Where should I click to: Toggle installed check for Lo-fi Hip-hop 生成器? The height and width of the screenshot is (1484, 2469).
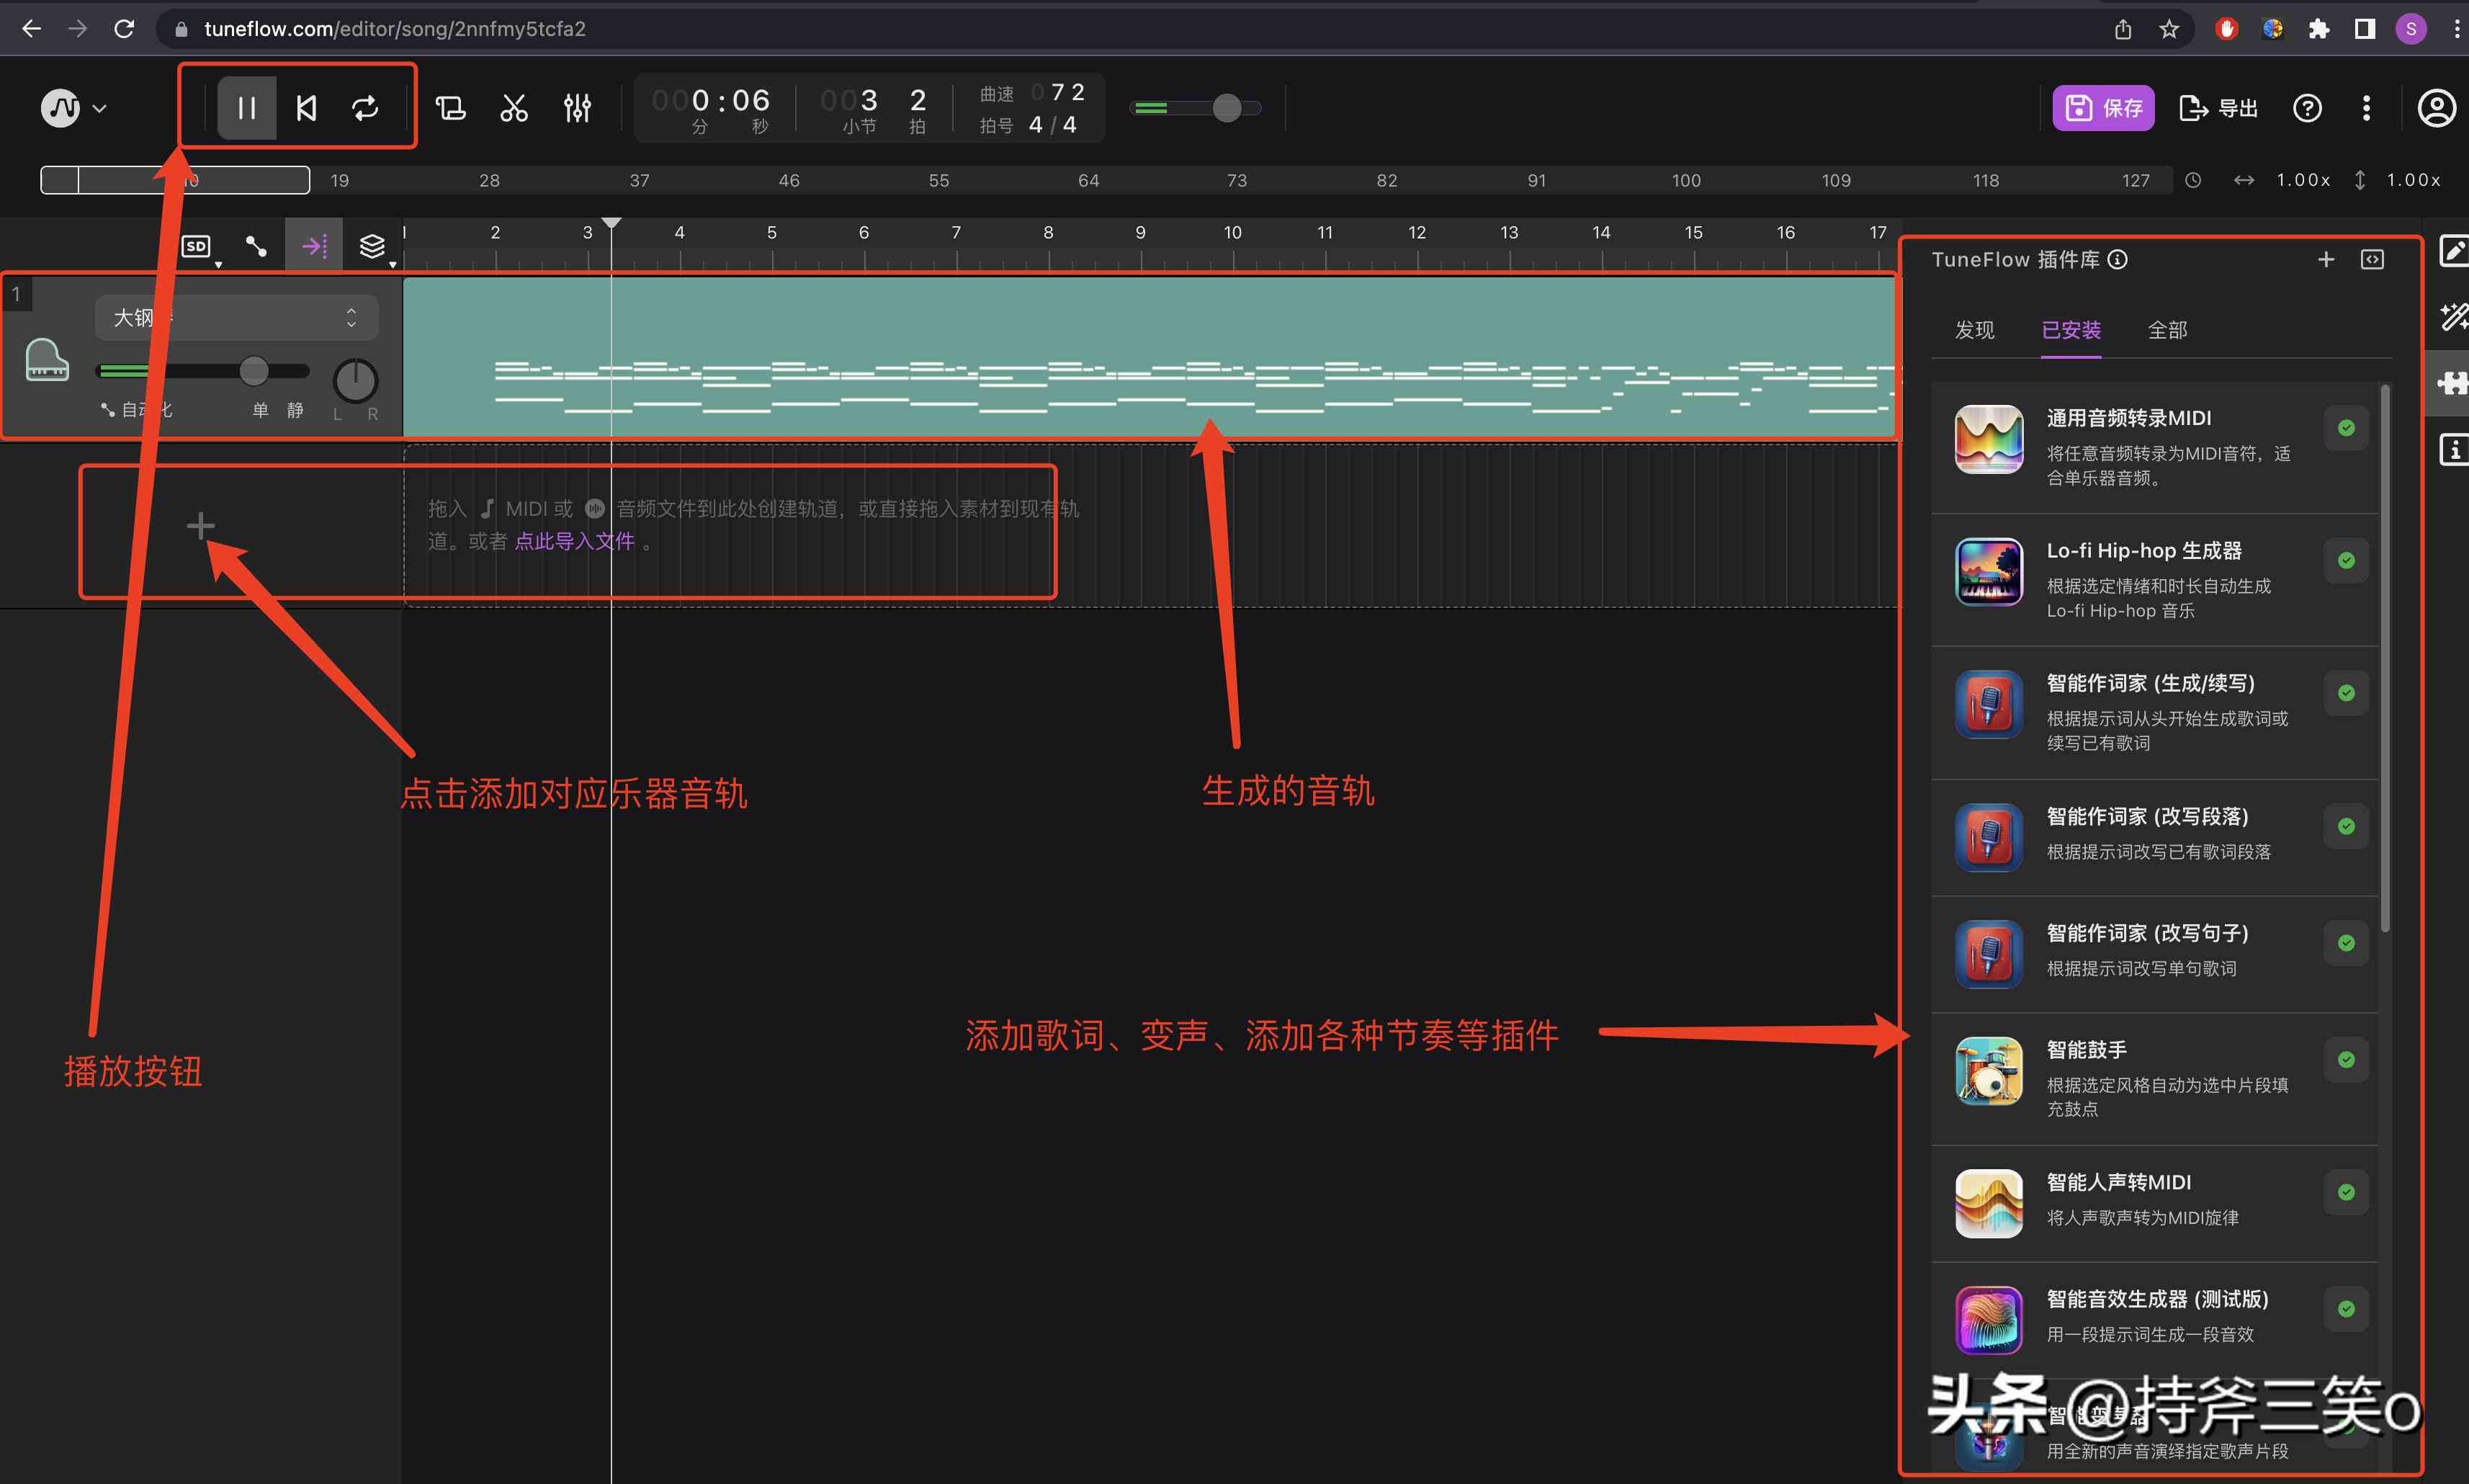(x=2345, y=560)
